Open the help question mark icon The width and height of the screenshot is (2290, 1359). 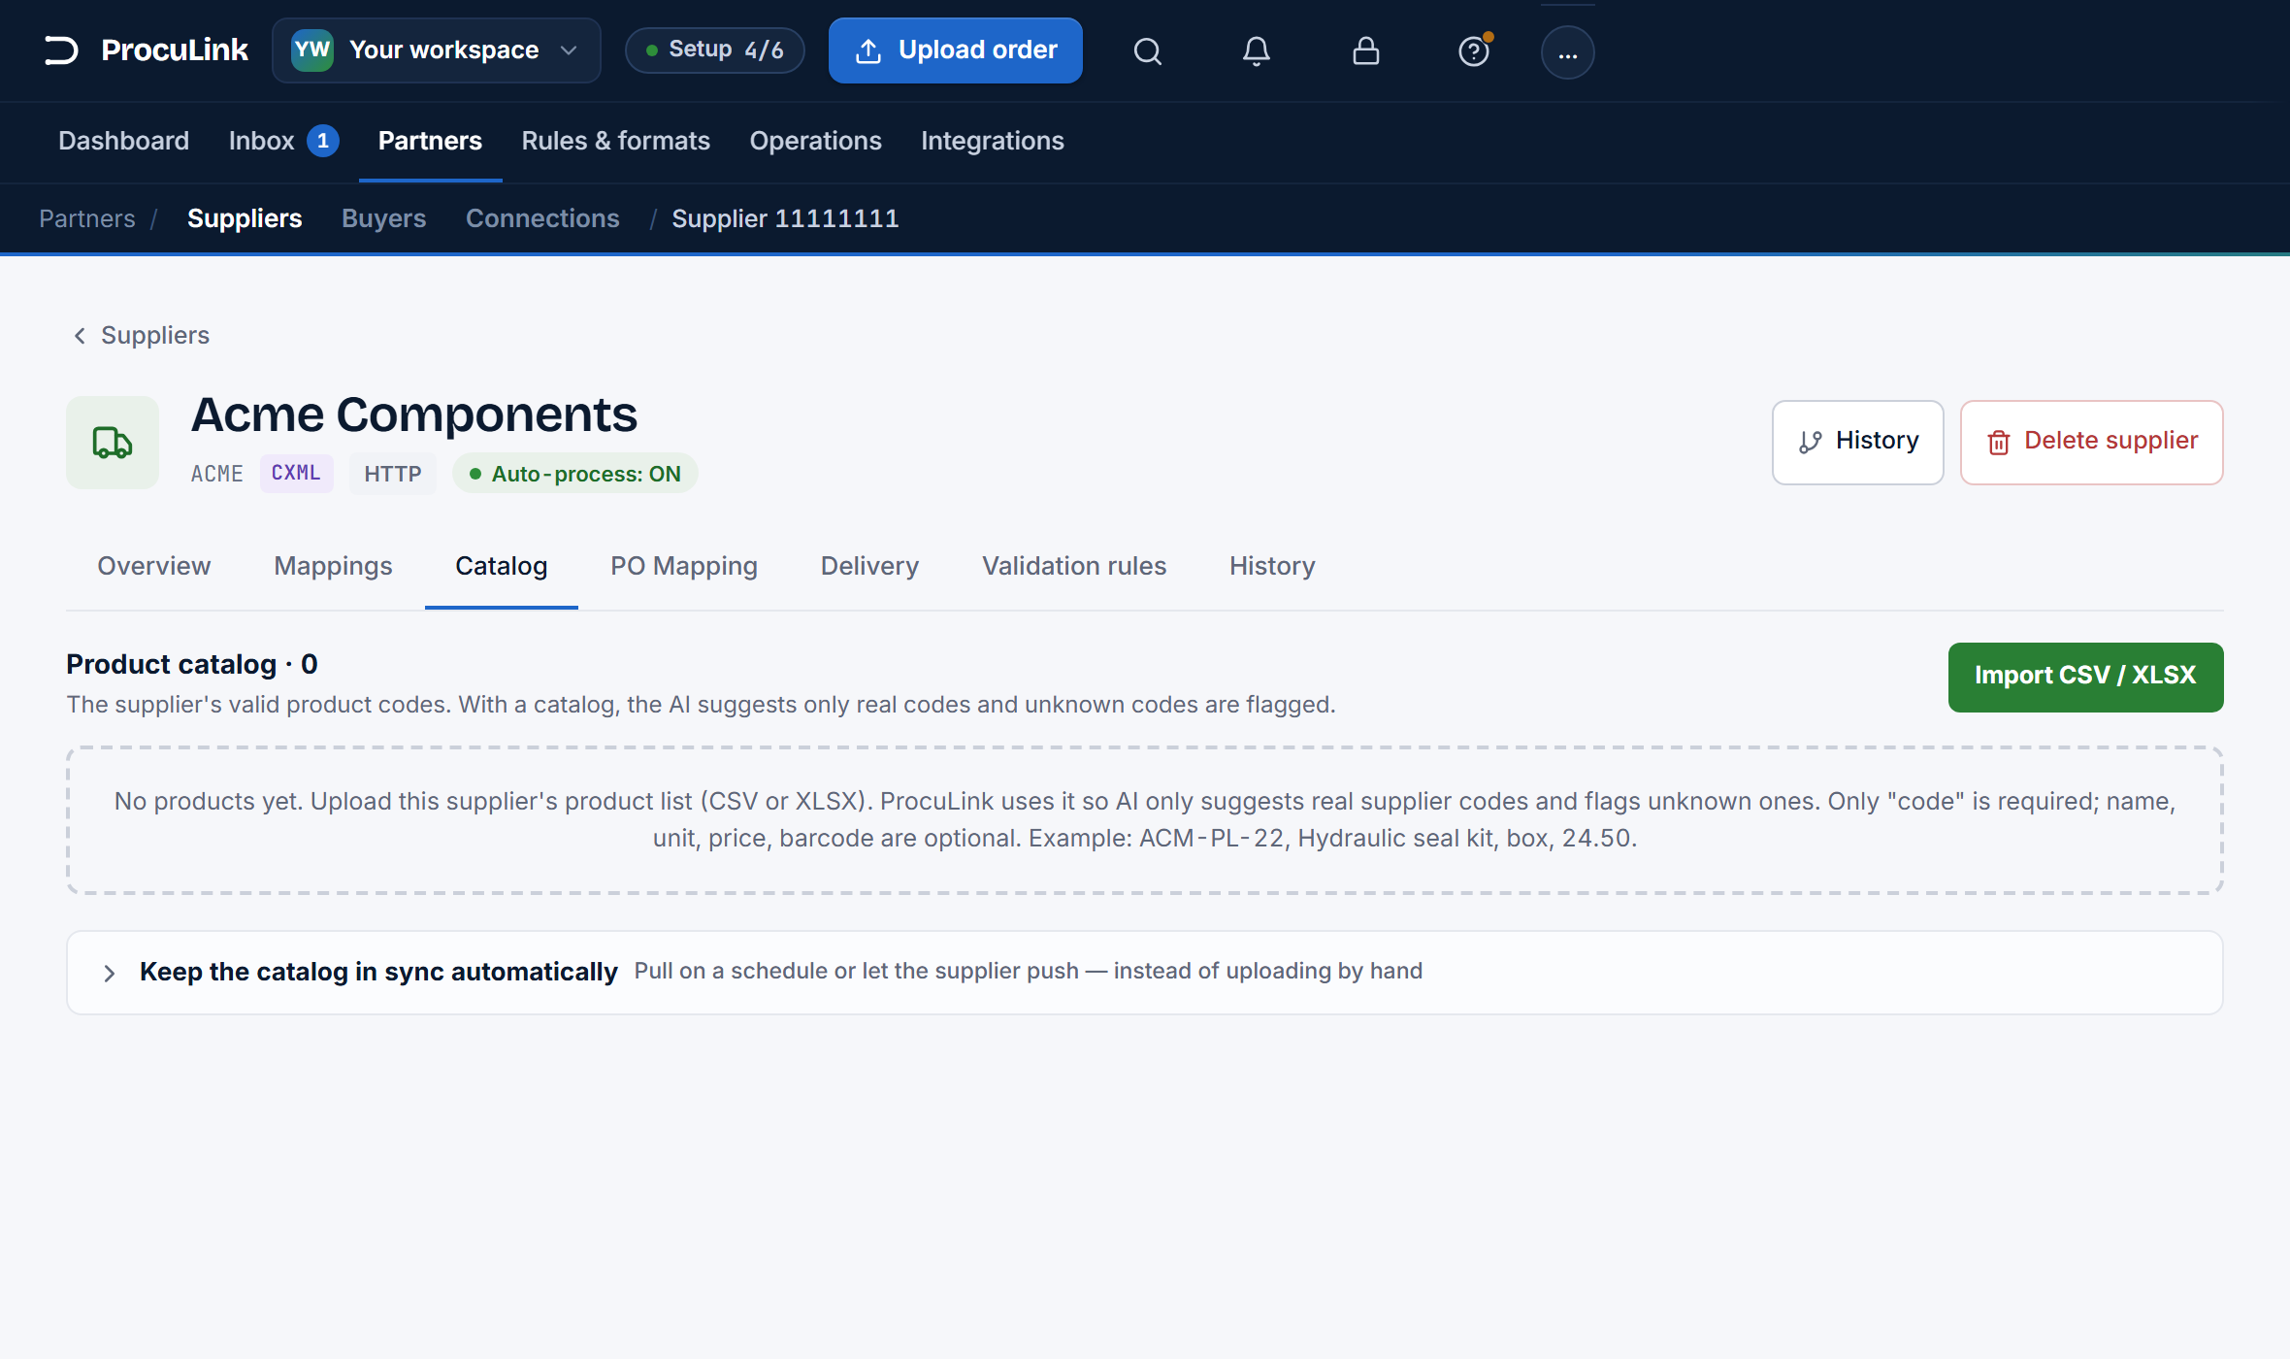point(1474,50)
